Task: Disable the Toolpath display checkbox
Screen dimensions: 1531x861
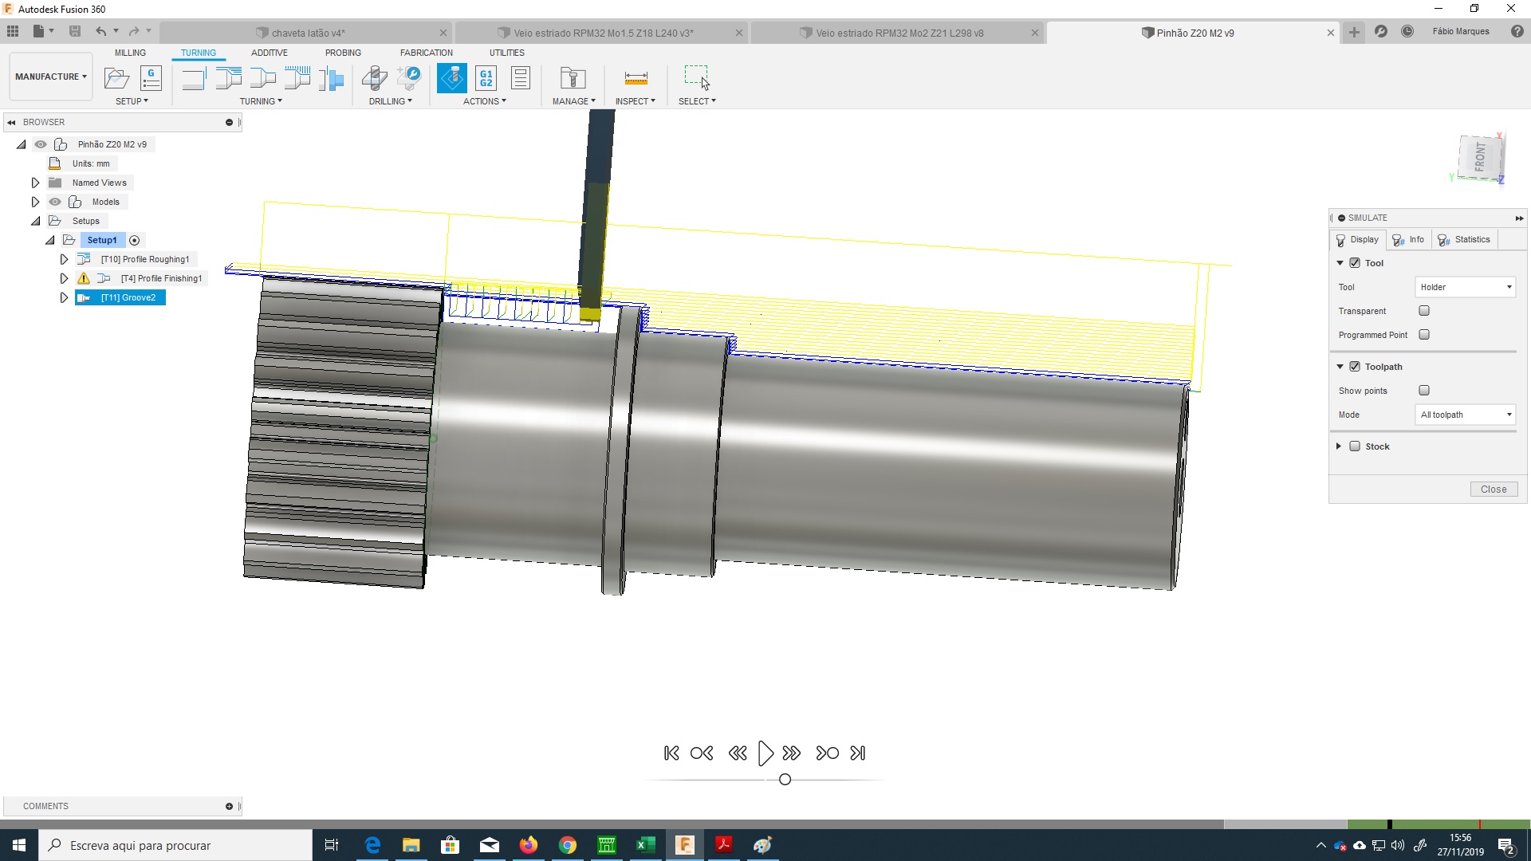Action: coord(1356,367)
